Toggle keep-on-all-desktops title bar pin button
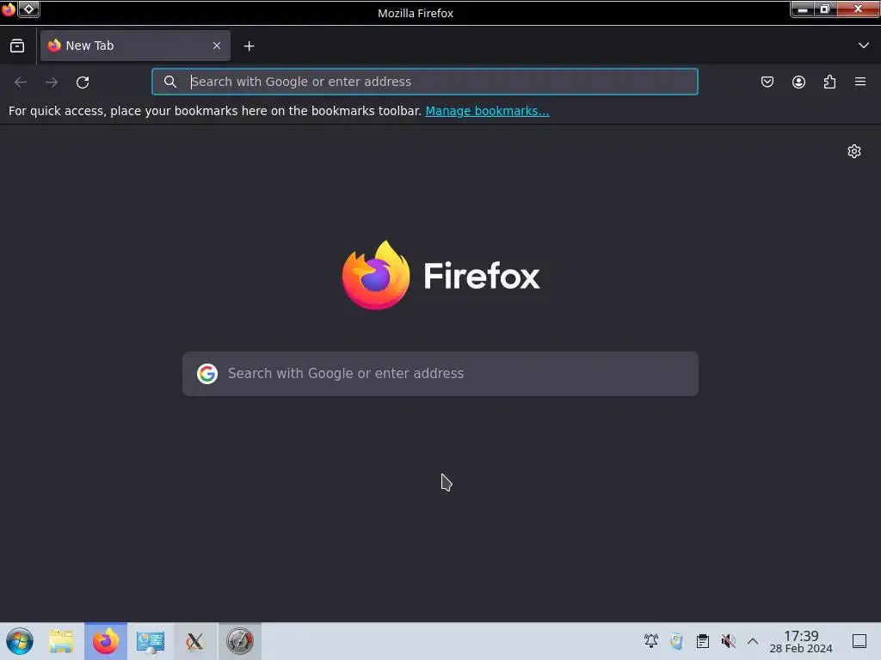 [x=28, y=9]
